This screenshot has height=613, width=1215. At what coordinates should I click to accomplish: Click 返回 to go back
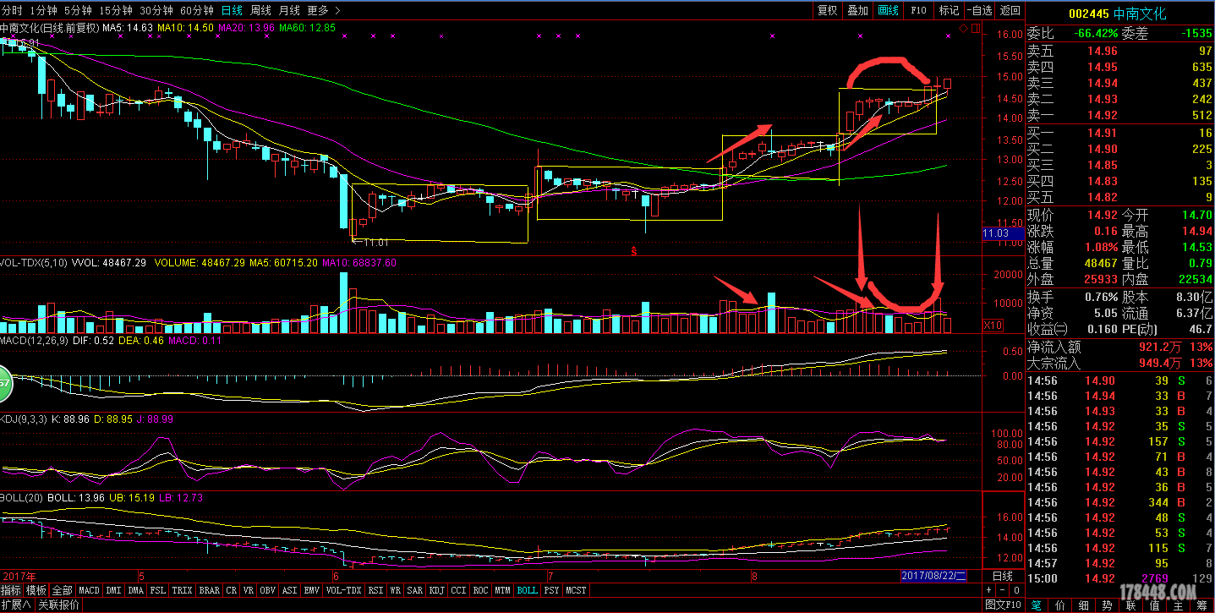click(1010, 10)
